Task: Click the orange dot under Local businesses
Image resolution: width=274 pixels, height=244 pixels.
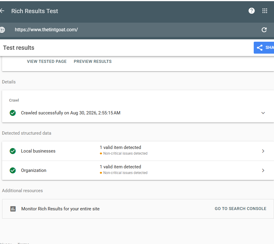Action: pos(101,153)
